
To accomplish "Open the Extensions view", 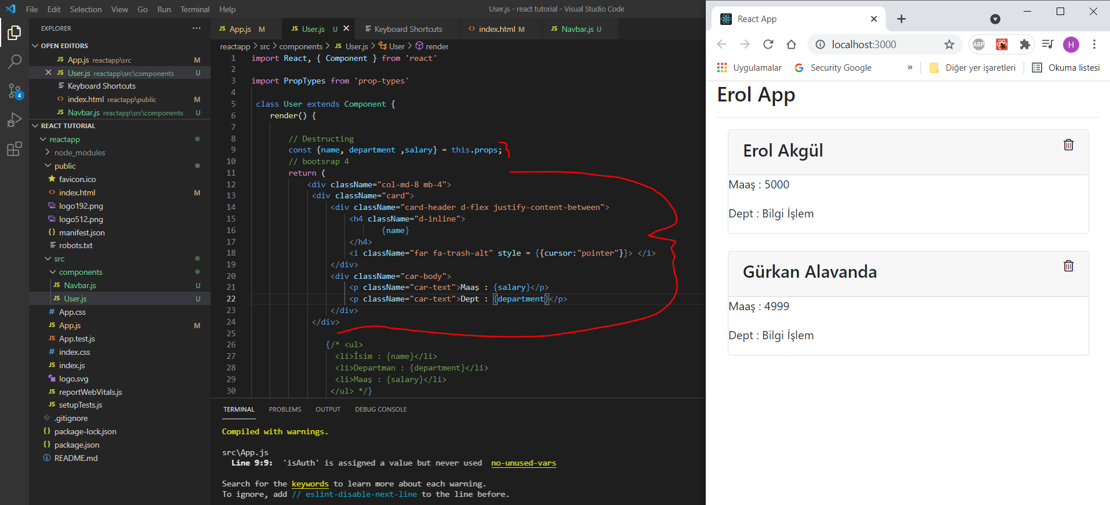I will coord(14,150).
